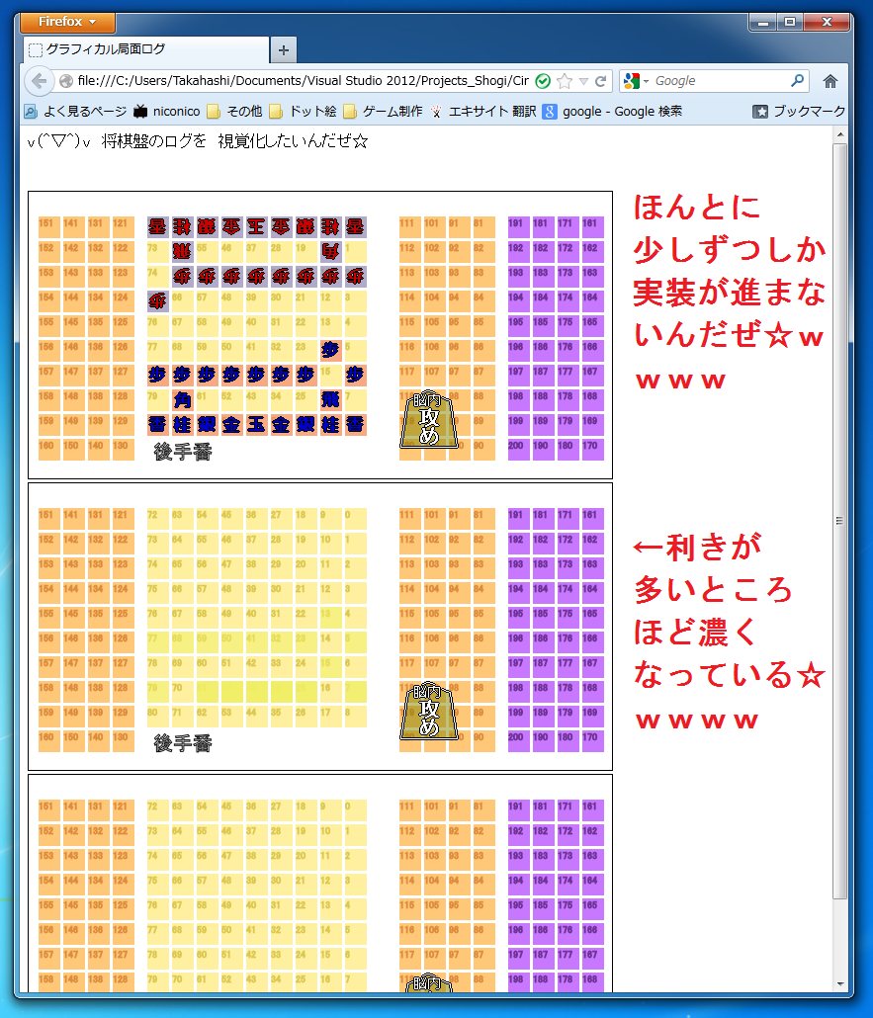Click cell 0 on the third board
Screen dimensions: 873x1018
coord(355,809)
